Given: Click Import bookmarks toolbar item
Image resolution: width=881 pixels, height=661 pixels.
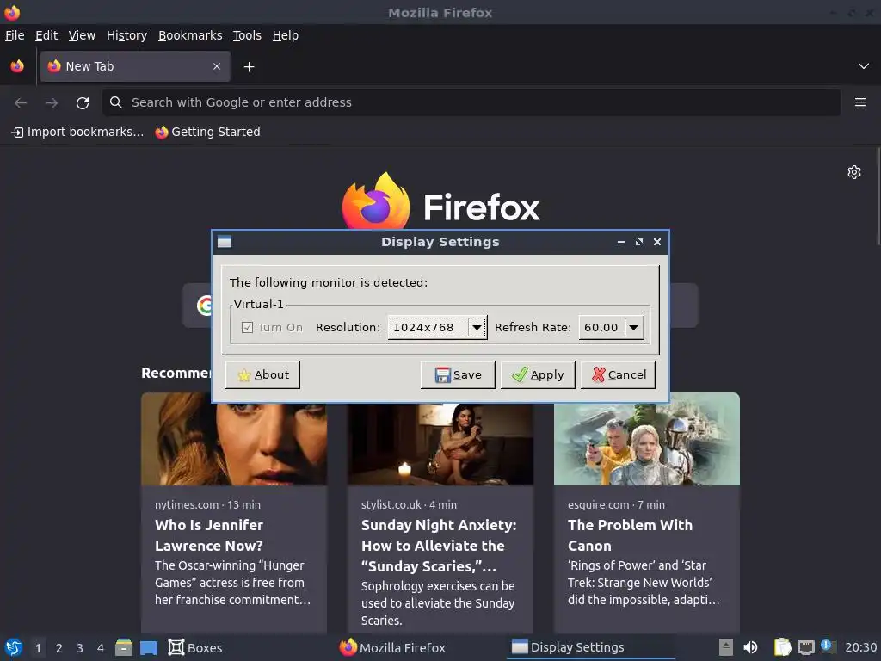Looking at the screenshot, I should 77,132.
